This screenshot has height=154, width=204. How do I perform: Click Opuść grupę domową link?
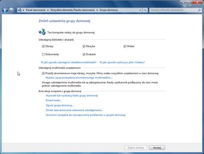tap(60, 105)
